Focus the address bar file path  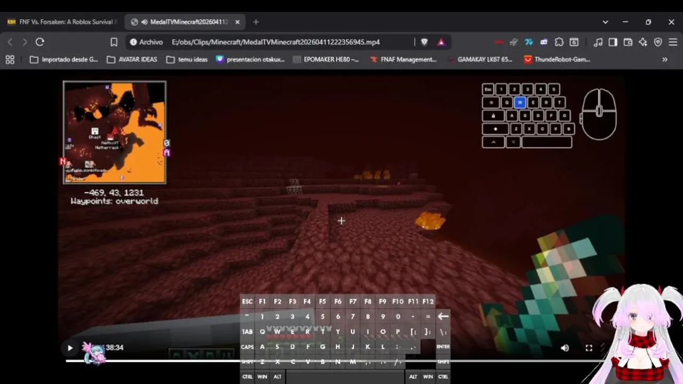(276, 42)
